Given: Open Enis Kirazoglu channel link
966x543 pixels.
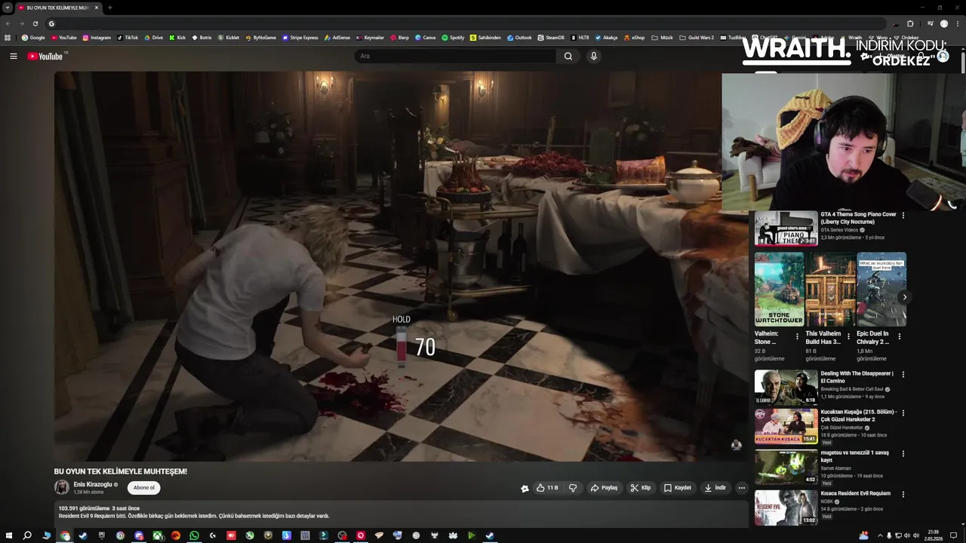Looking at the screenshot, I should click(x=93, y=484).
